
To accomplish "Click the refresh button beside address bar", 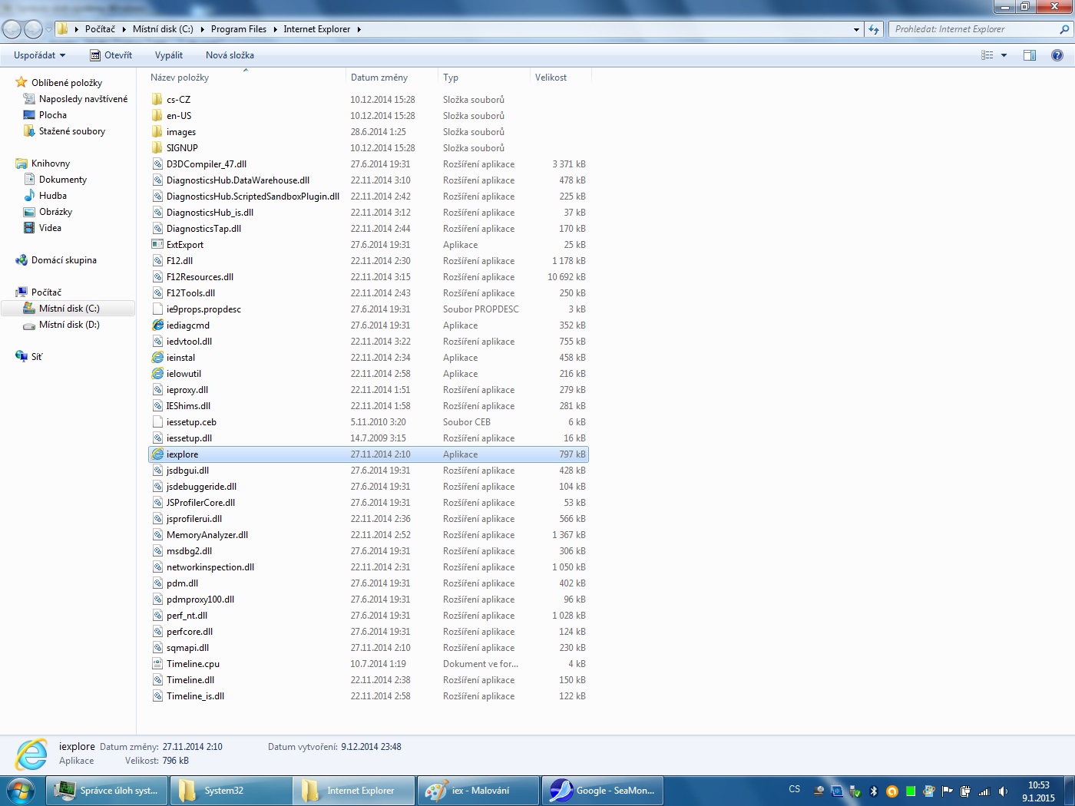I will pyautogui.click(x=874, y=29).
